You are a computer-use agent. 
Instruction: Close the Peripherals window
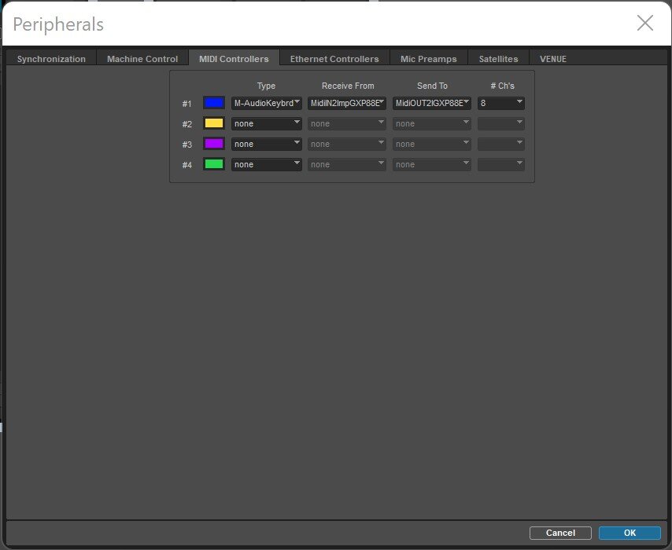click(645, 24)
